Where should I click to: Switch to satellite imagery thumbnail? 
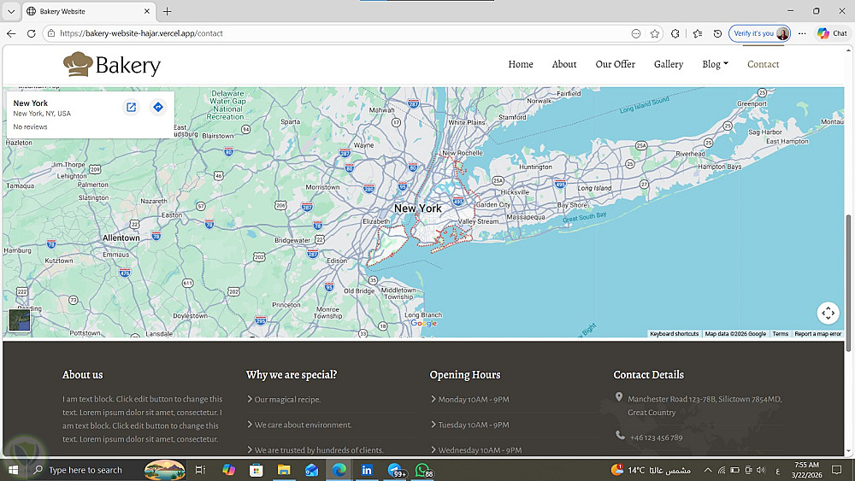(20, 320)
